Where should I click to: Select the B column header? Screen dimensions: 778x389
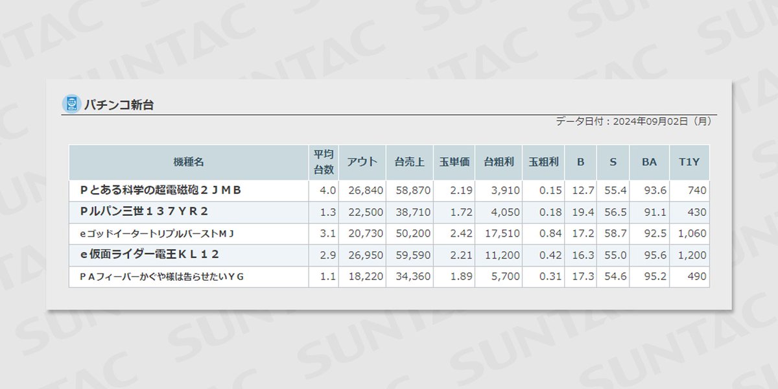[581, 162]
